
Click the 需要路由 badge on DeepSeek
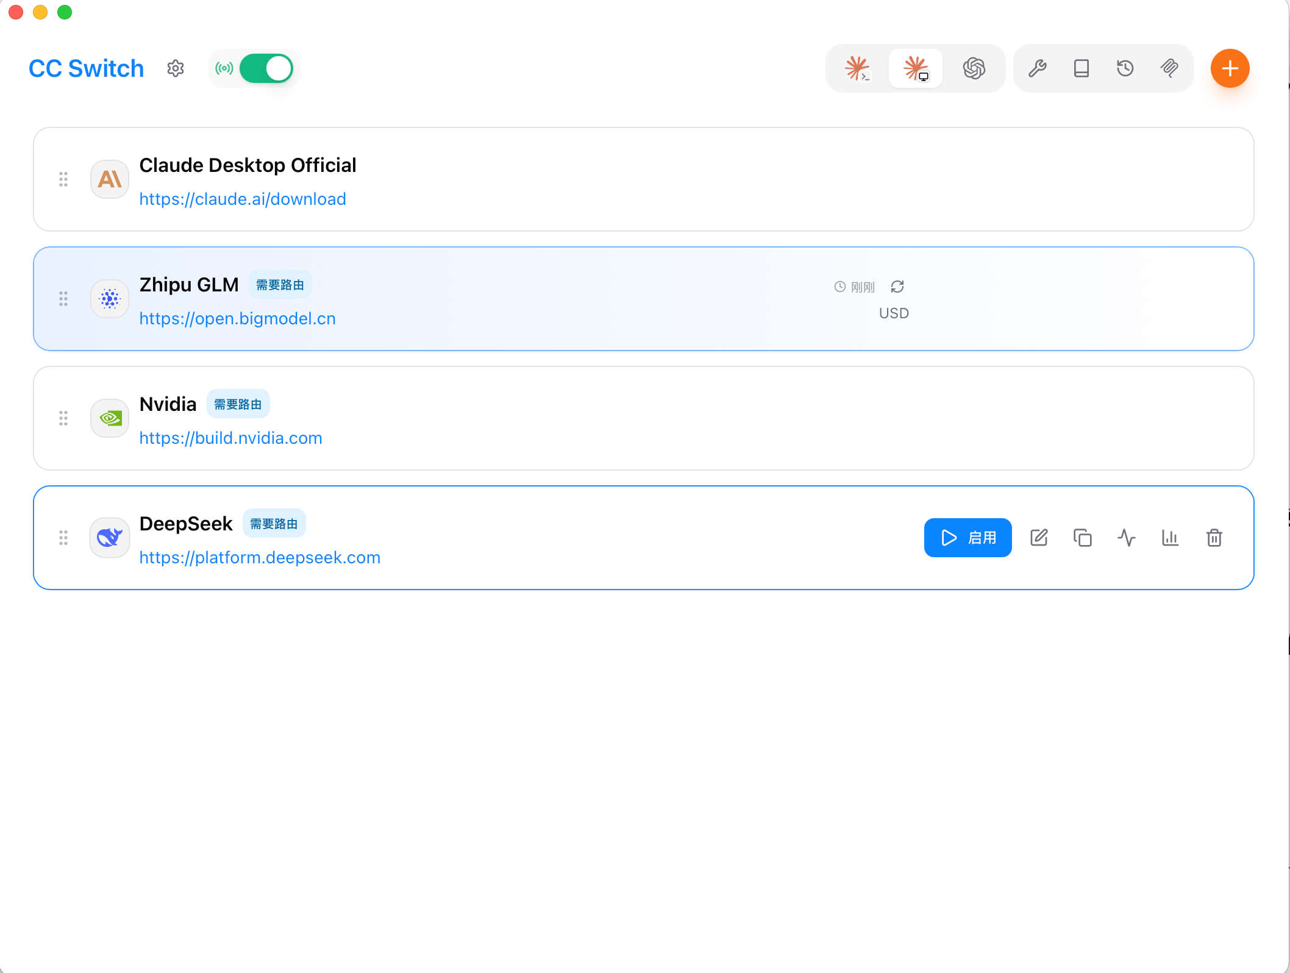(x=274, y=524)
